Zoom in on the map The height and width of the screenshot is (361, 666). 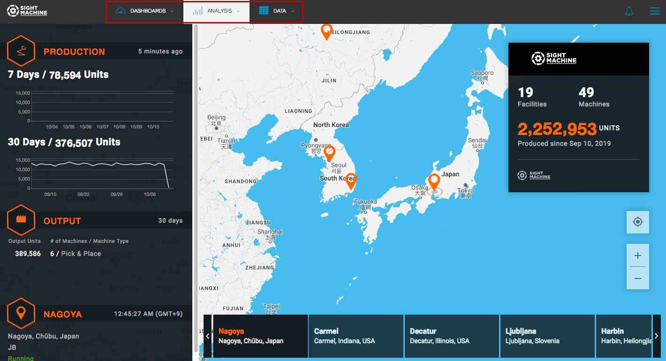638,256
